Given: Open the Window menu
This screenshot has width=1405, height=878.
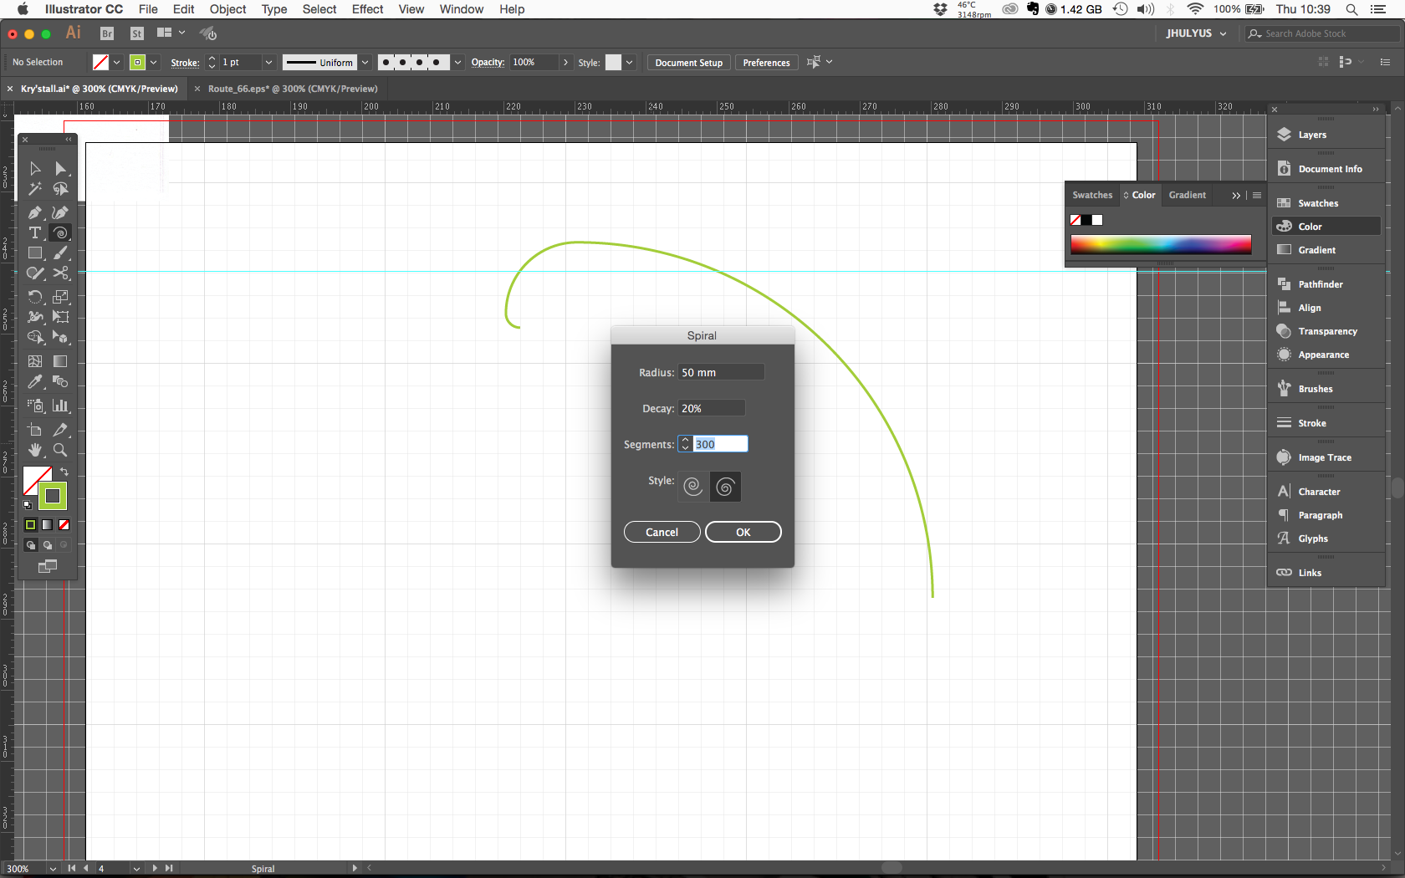Looking at the screenshot, I should (x=462, y=9).
